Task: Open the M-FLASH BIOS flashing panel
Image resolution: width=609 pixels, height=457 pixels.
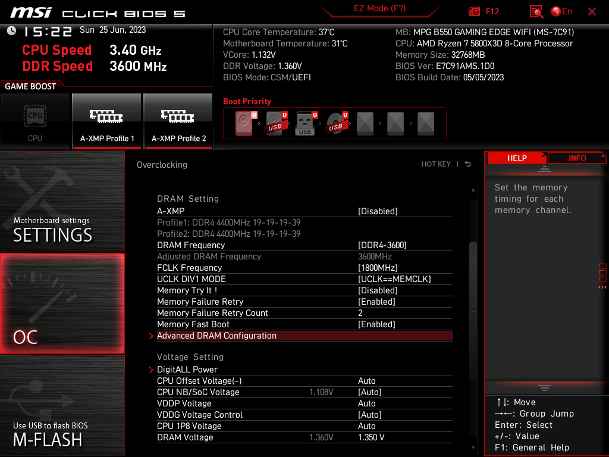Action: tap(62, 406)
